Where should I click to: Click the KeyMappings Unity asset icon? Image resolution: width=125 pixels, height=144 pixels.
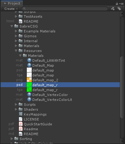click(x=21, y=114)
